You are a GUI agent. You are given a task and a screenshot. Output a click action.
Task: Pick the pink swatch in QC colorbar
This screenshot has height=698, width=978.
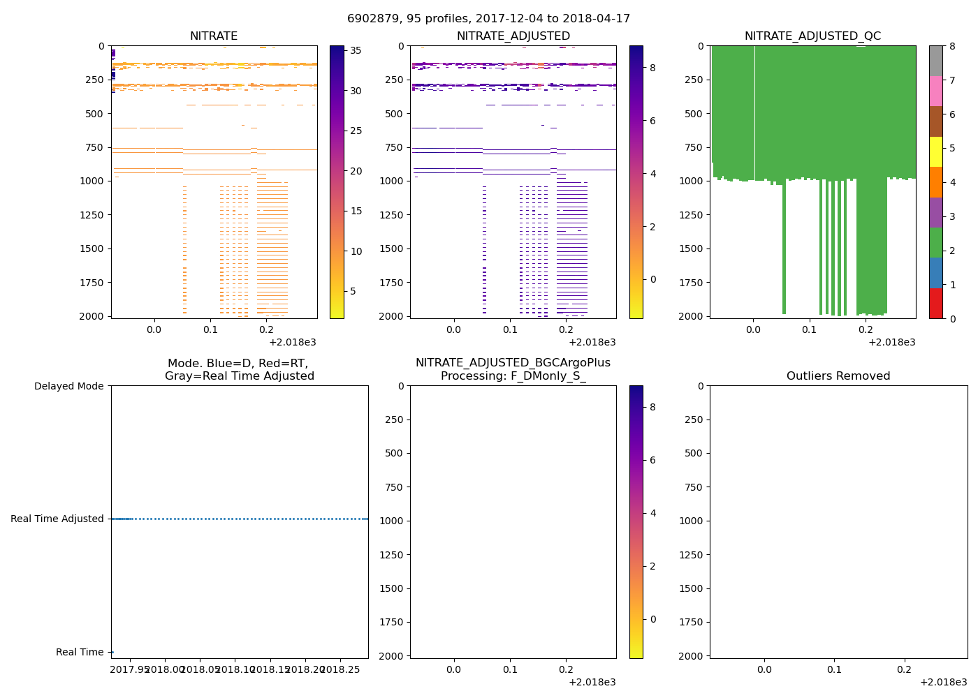[x=935, y=91]
